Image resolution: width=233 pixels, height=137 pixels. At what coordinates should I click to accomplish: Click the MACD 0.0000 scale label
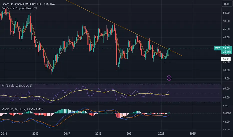(227, 113)
